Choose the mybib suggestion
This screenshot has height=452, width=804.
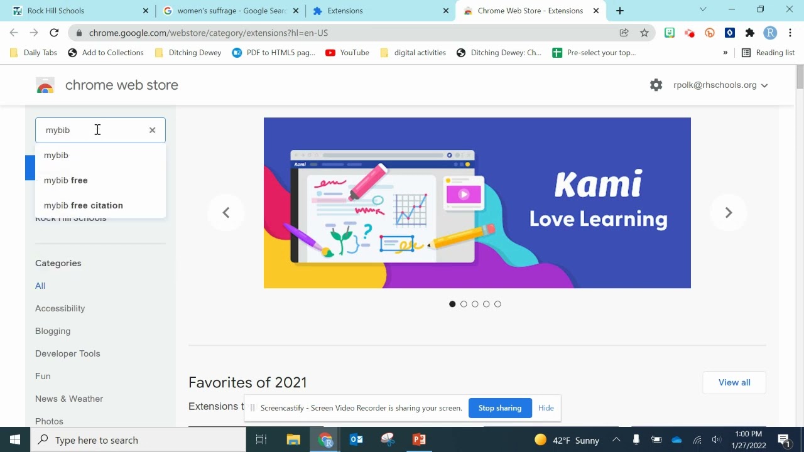pos(100,155)
